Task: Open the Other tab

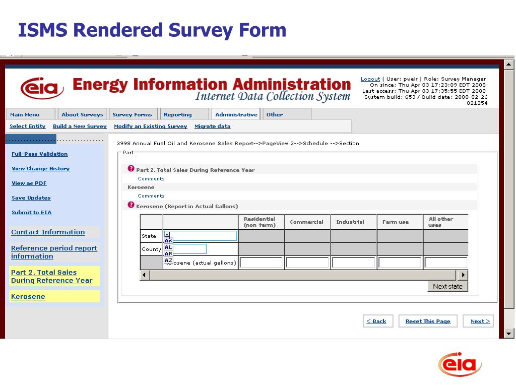Action: pos(287,114)
